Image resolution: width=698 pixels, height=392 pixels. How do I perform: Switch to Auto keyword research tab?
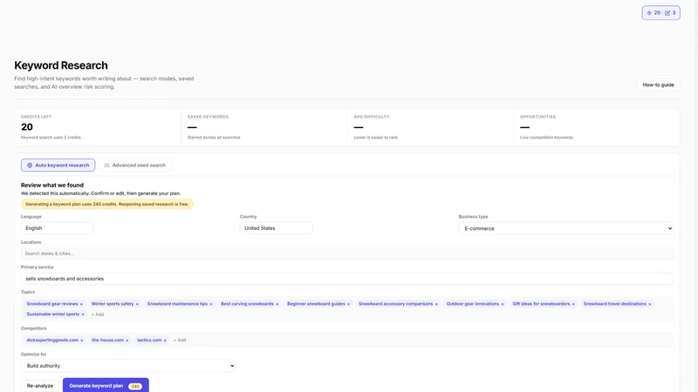pyautogui.click(x=58, y=166)
